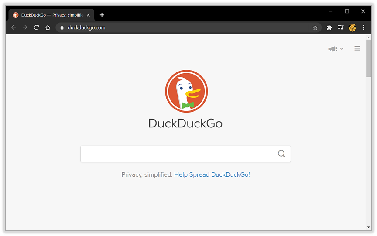Viewport: 377px width, 236px height.
Task: Open the media control playlist icon
Action: click(x=340, y=27)
